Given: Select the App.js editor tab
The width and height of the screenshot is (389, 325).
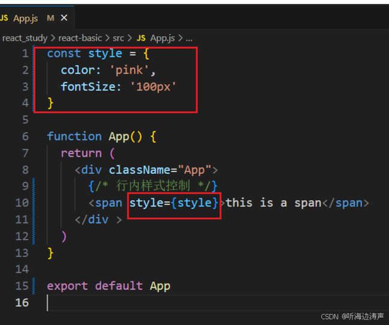Looking at the screenshot, I should pyautogui.click(x=36, y=18).
